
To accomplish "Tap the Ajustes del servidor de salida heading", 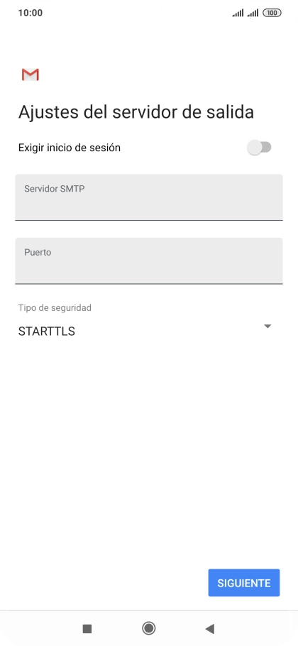I will (136, 112).
